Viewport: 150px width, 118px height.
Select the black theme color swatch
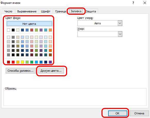click(13, 30)
